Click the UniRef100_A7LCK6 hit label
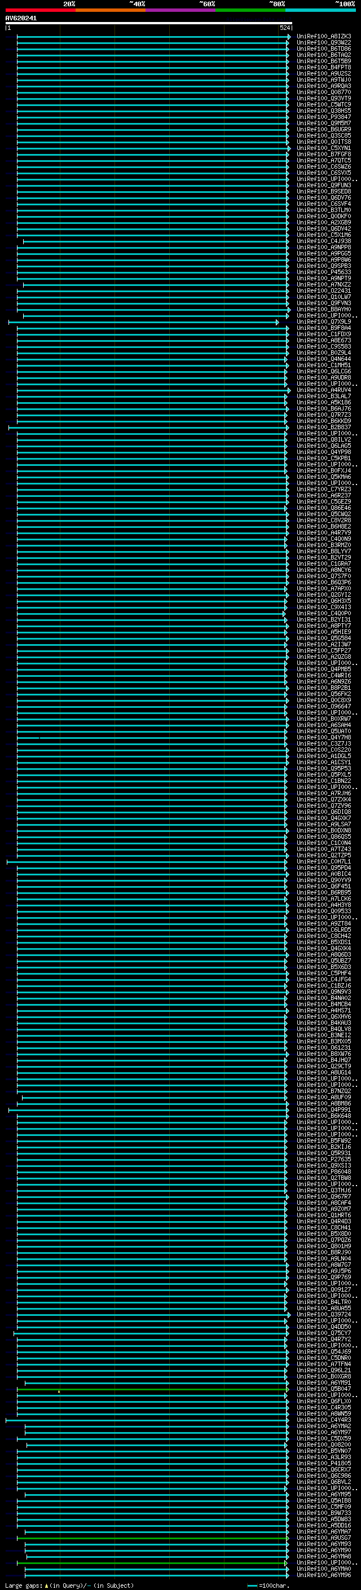The image size is (361, 1590). (324, 898)
